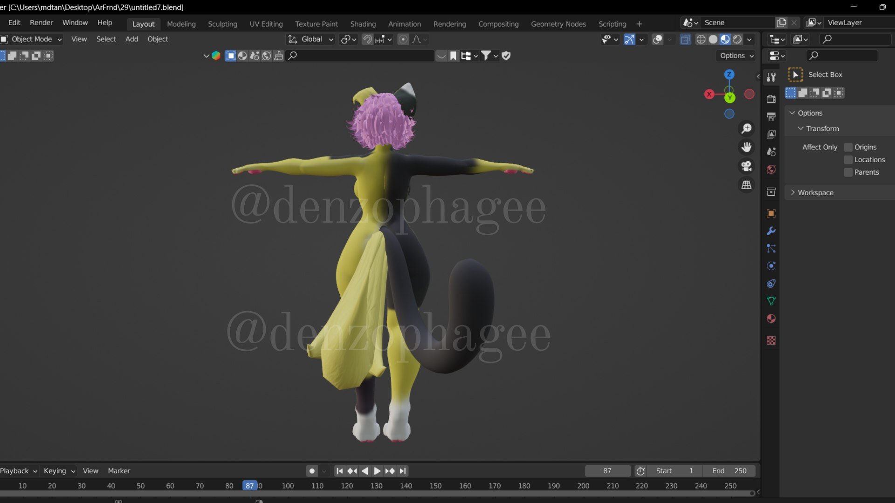Open the Object Mode dropdown
The height and width of the screenshot is (503, 895).
(32, 39)
